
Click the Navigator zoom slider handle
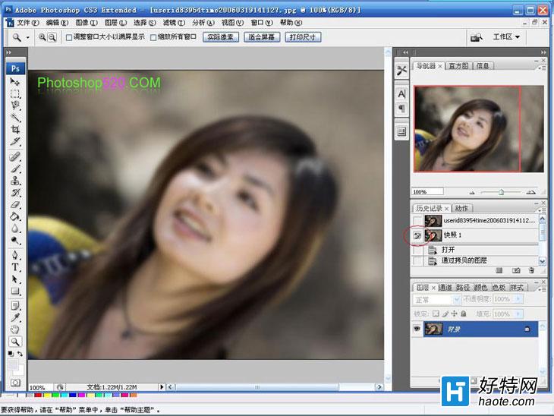(x=501, y=192)
